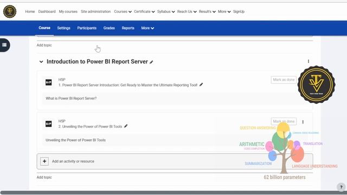The width and height of the screenshot is (347, 195).
Task: Open the More dropdown in the blue course bar
Action: pyautogui.click(x=147, y=28)
